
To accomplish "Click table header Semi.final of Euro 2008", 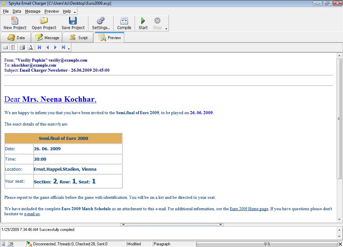I will click(x=63, y=138).
